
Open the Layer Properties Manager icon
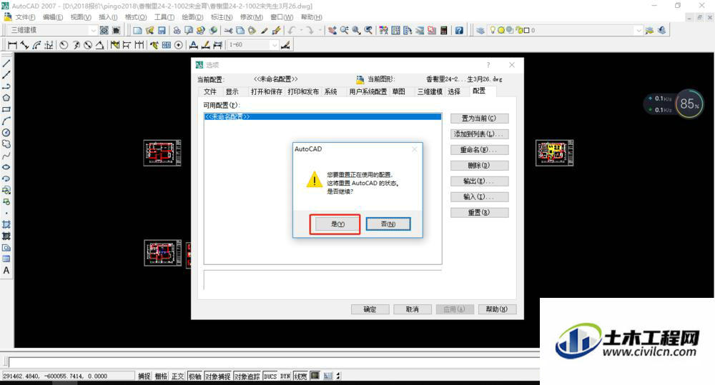click(x=480, y=31)
